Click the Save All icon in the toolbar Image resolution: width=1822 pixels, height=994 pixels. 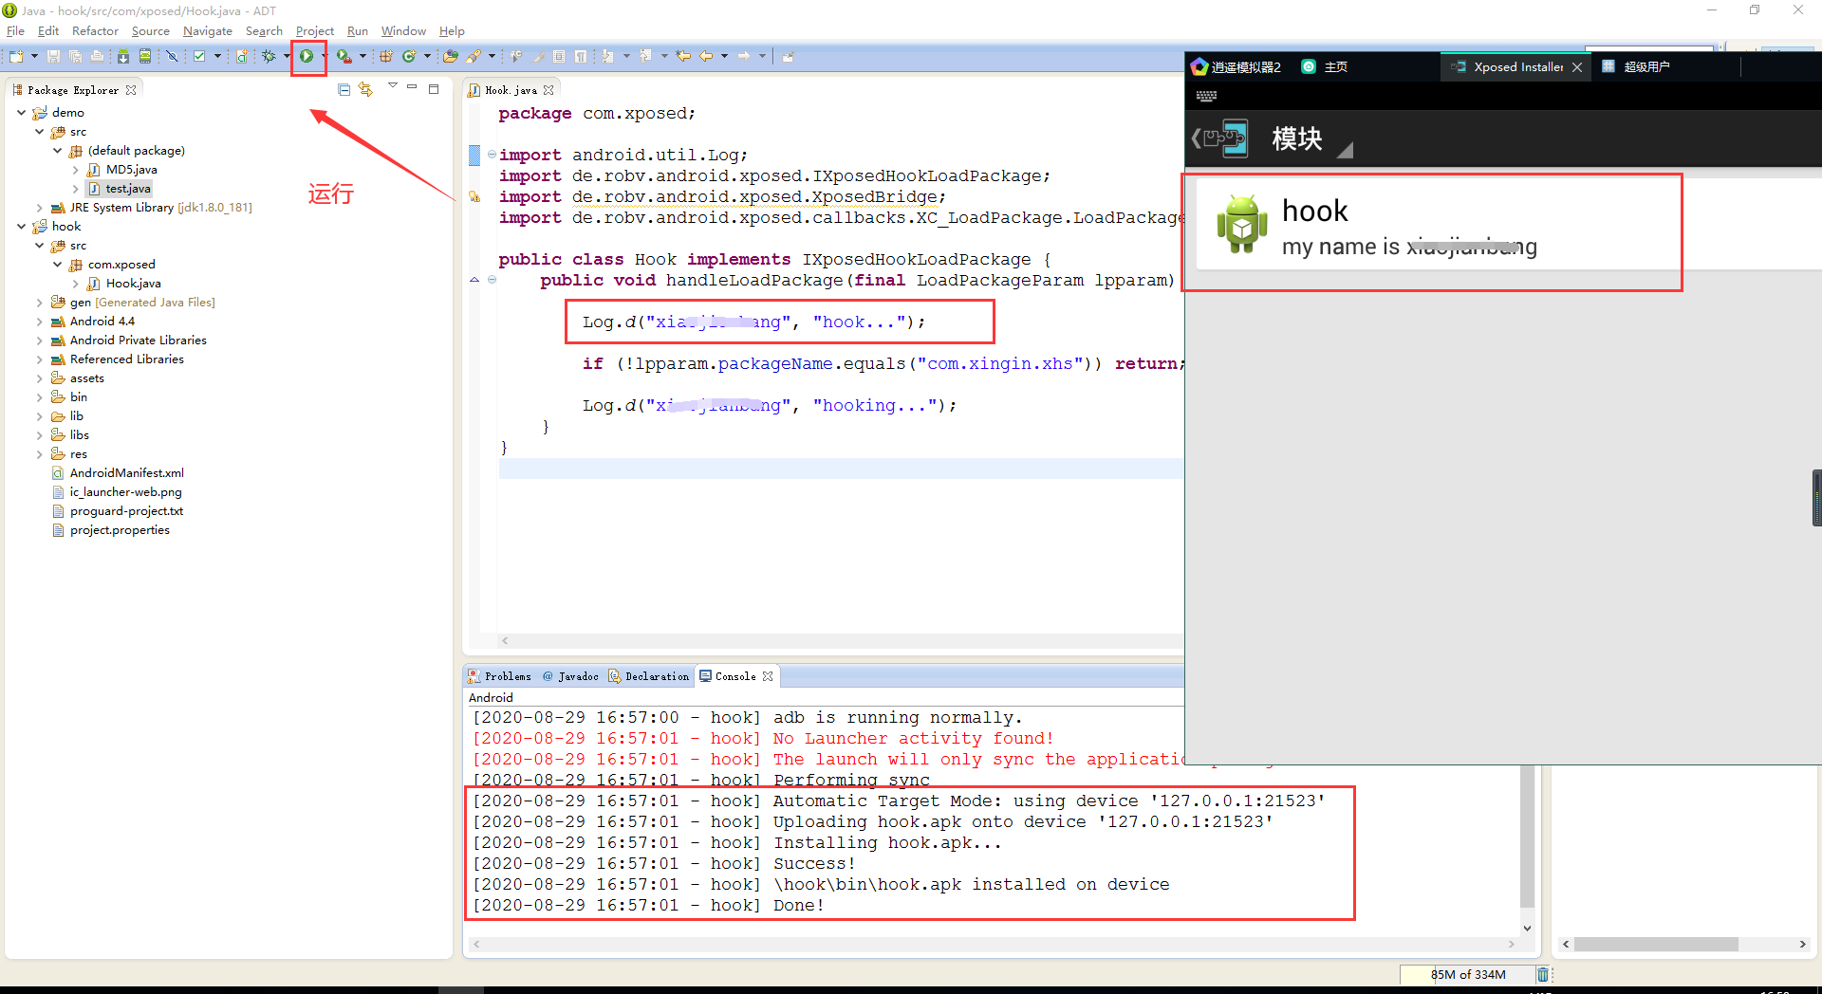[x=75, y=57]
